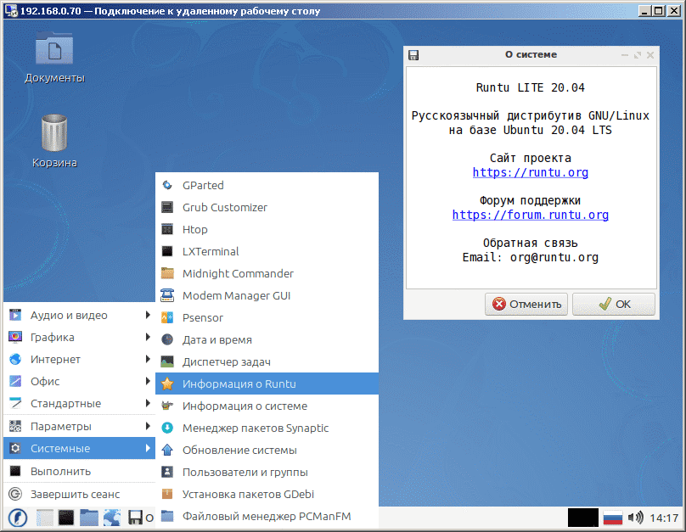This screenshot has width=686, height=532.
Task: Click the Отменить button in О системе dialog
Action: coord(526,304)
